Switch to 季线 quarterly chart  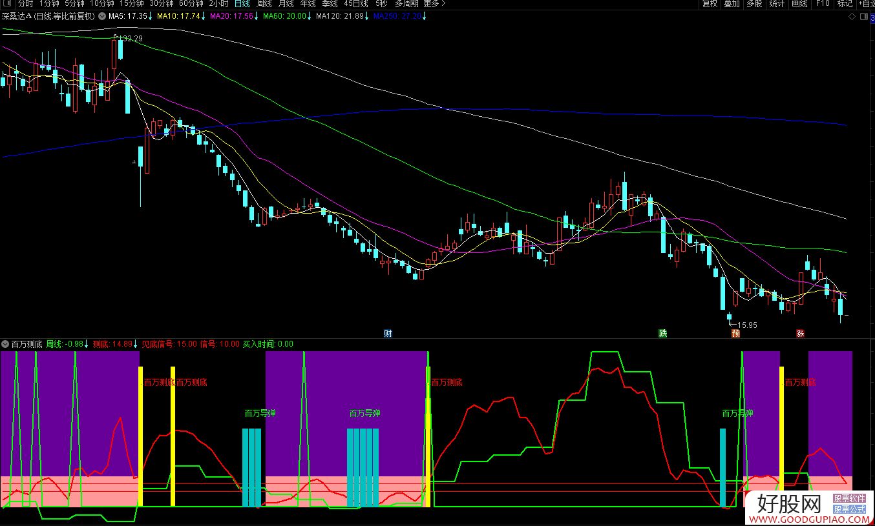(x=330, y=4)
